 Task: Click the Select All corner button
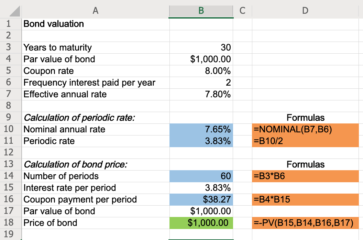tap(10, 11)
